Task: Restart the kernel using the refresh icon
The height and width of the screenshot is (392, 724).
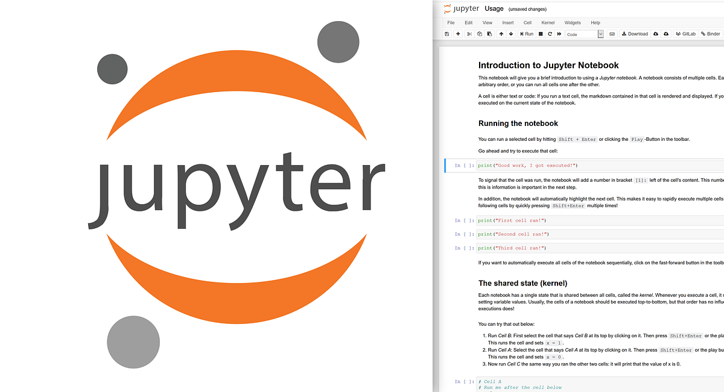Action: [550, 34]
